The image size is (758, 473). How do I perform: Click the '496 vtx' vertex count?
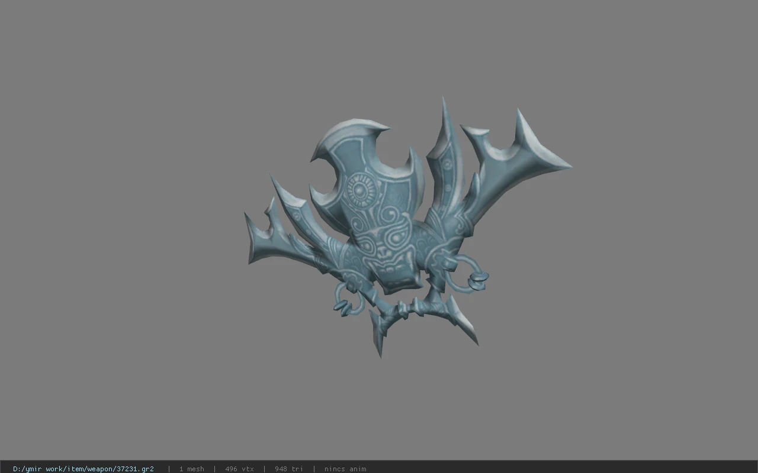(240, 469)
